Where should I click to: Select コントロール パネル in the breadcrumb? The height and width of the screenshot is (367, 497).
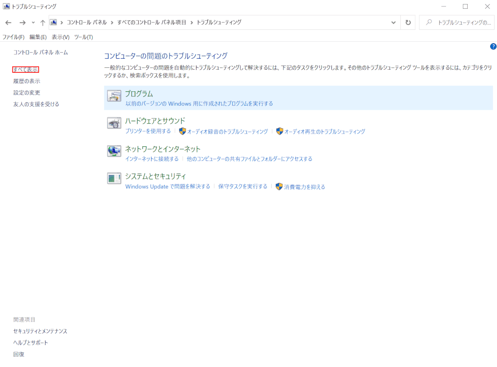[x=87, y=22]
